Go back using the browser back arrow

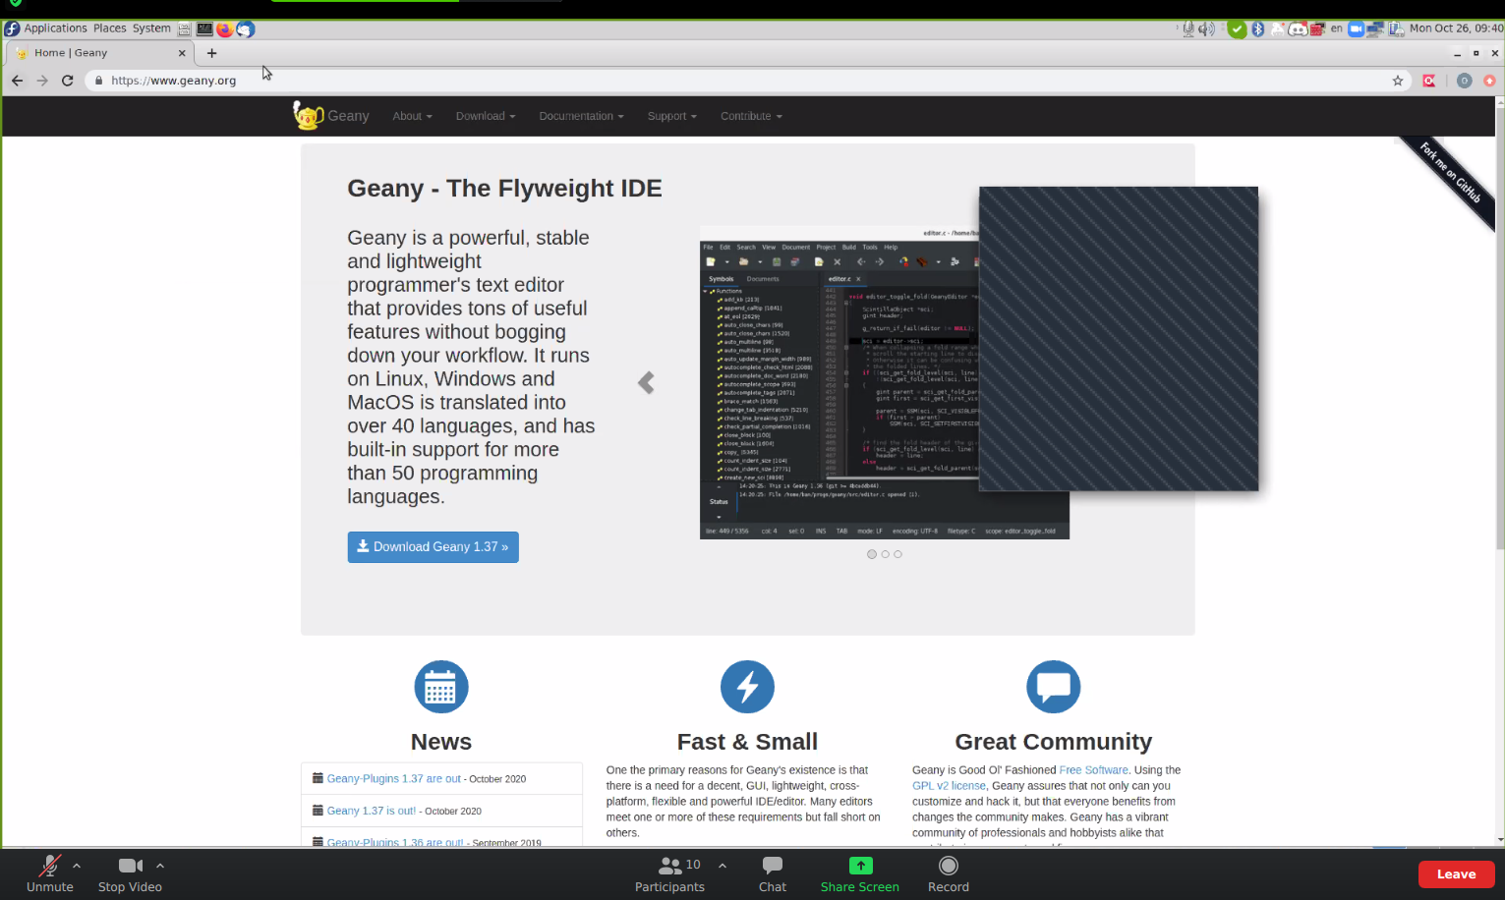17,81
